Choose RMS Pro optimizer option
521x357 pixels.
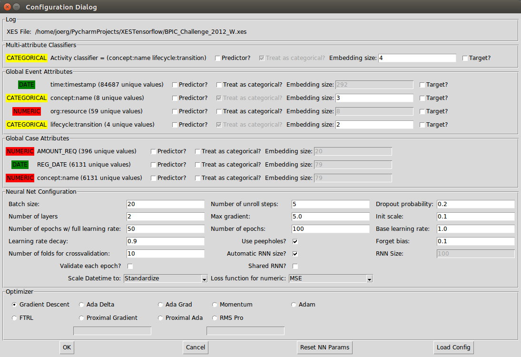[215, 318]
